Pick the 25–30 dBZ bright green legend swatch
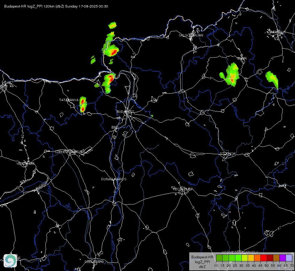Viewport: 295px width, 271px height. (x=238, y=258)
